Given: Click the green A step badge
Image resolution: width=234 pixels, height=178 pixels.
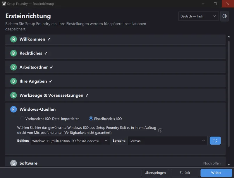Looking at the screenshot, I should click(x=13, y=39).
